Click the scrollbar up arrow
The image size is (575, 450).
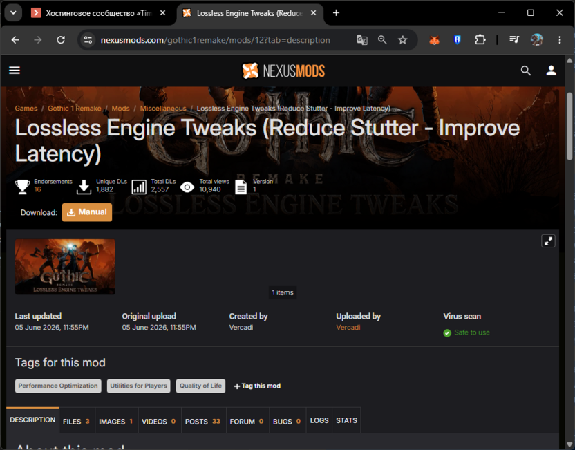569,60
